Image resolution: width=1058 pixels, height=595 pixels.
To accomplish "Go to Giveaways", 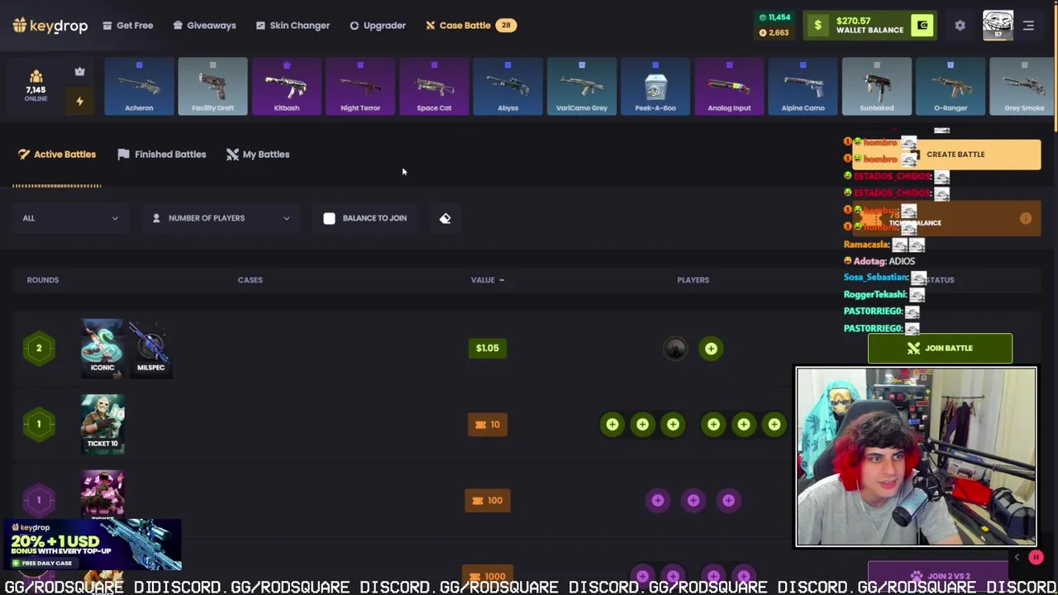I will (204, 26).
